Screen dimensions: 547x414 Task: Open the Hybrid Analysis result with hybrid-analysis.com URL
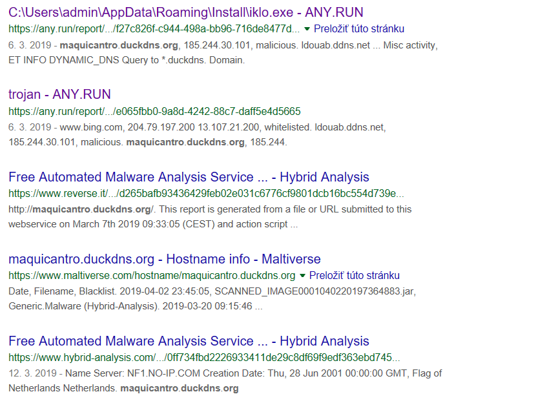point(189,341)
